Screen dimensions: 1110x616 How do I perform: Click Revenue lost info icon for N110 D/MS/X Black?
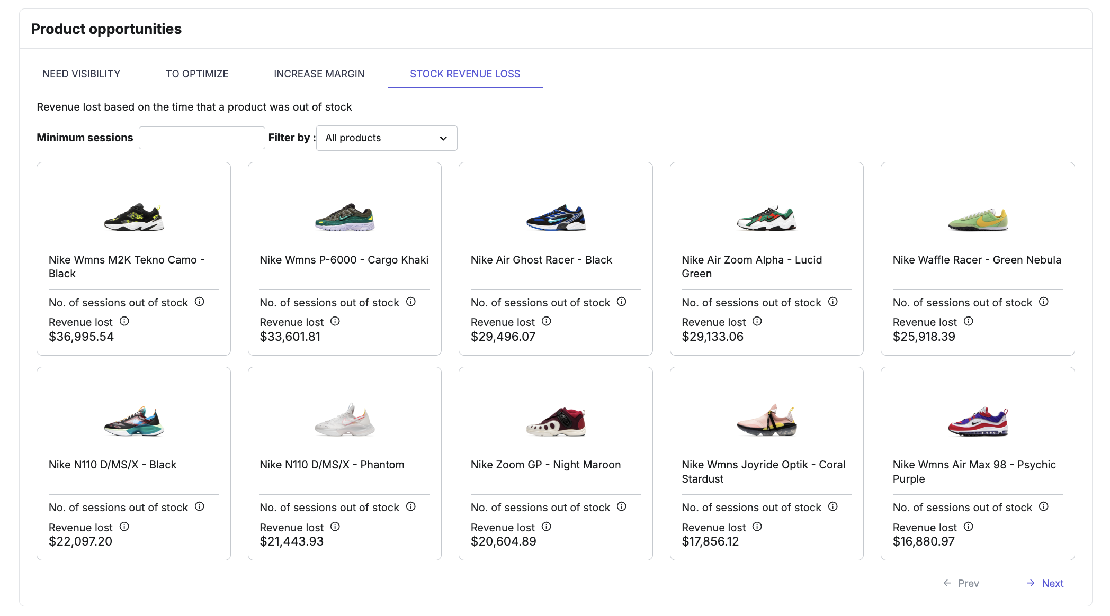coord(124,527)
